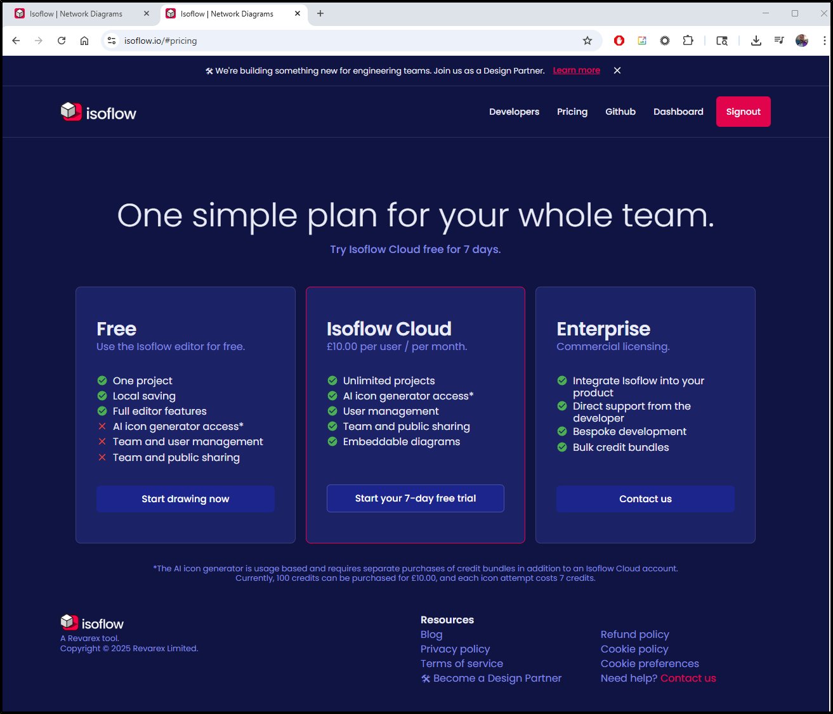Go to Pricing in the nav bar
Image resolution: width=833 pixels, height=714 pixels.
[572, 112]
